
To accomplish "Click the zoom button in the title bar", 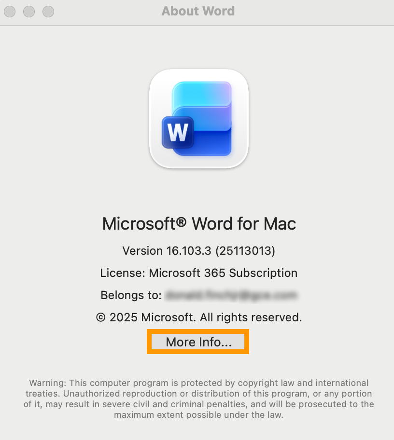I will (48, 12).
